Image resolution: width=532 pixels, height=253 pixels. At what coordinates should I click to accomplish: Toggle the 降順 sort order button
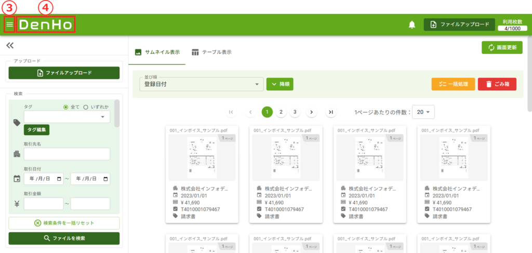point(280,84)
